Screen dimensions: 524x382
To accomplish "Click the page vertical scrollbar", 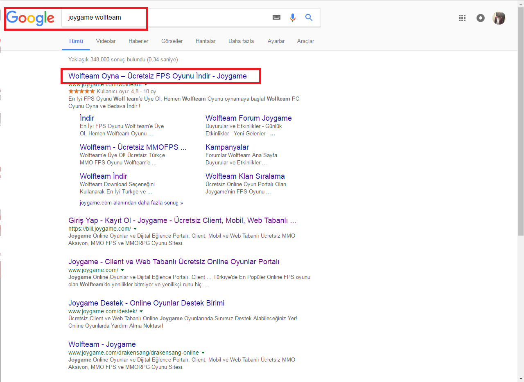I will tap(521, 121).
